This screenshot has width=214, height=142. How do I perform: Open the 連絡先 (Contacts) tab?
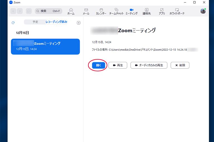(147, 11)
